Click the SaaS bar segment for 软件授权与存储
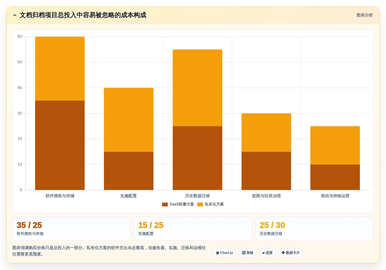Image resolution: width=386 pixels, height=270 pixels. (x=60, y=145)
